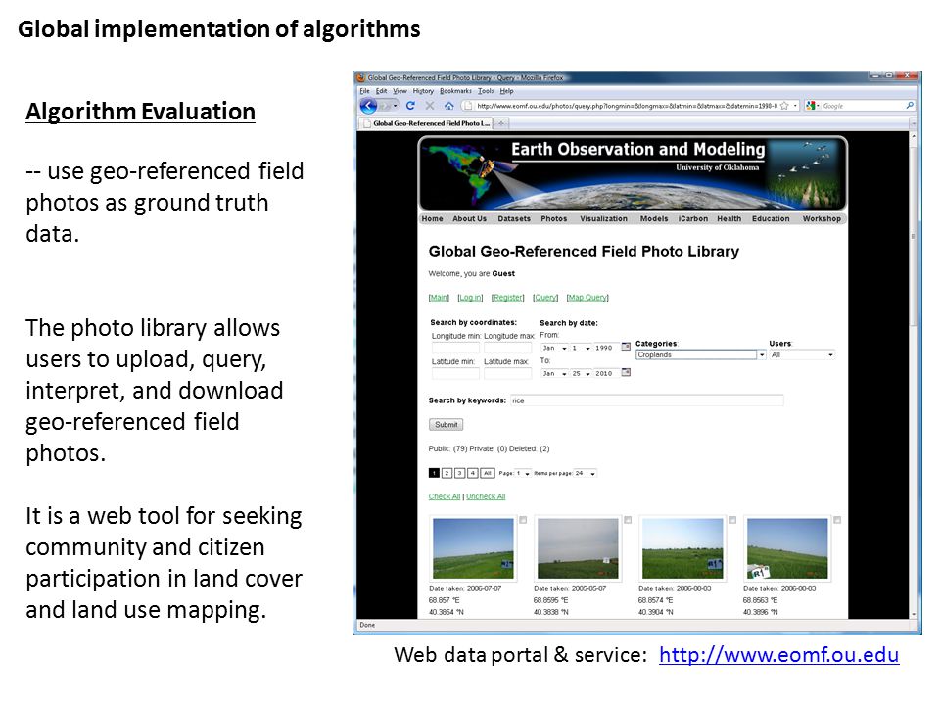The image size is (940, 705).
Task: Open the View menu
Action: (399, 91)
